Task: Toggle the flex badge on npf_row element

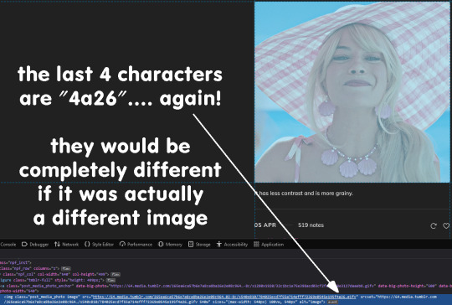Action: [x=65, y=269]
